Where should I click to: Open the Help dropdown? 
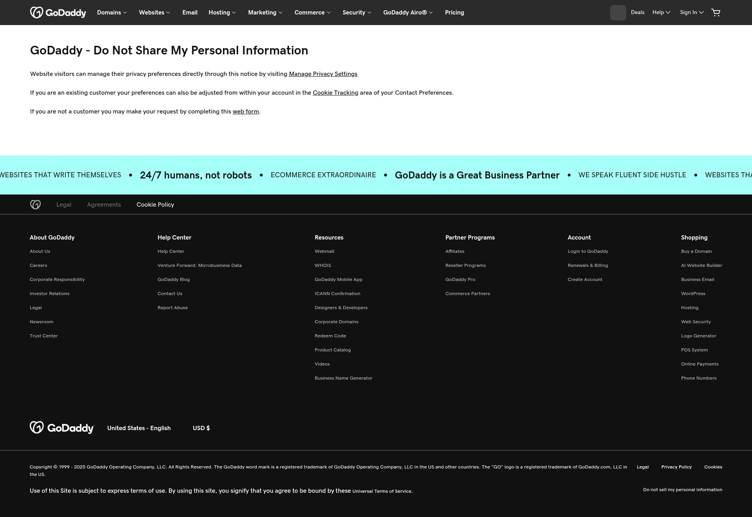tap(662, 13)
